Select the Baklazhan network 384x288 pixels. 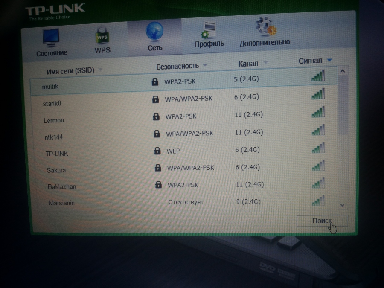(62, 186)
